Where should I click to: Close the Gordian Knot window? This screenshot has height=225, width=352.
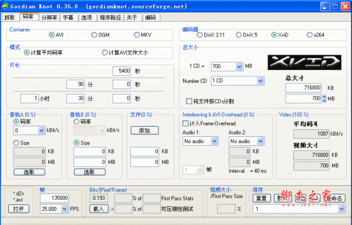click(346, 6)
